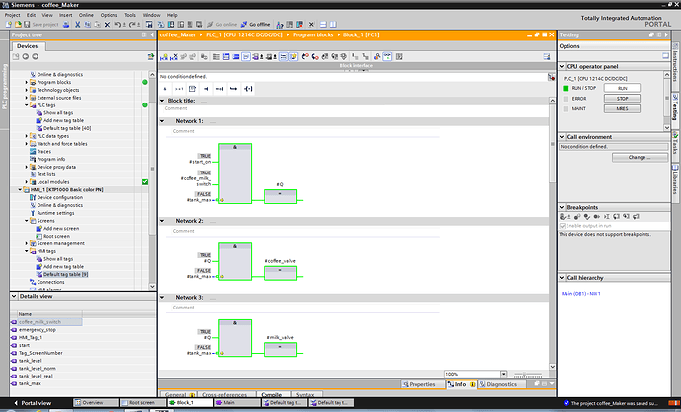Click the accessible devices icon in main toolbar
The height and width of the screenshot is (412, 681).
[x=280, y=25]
